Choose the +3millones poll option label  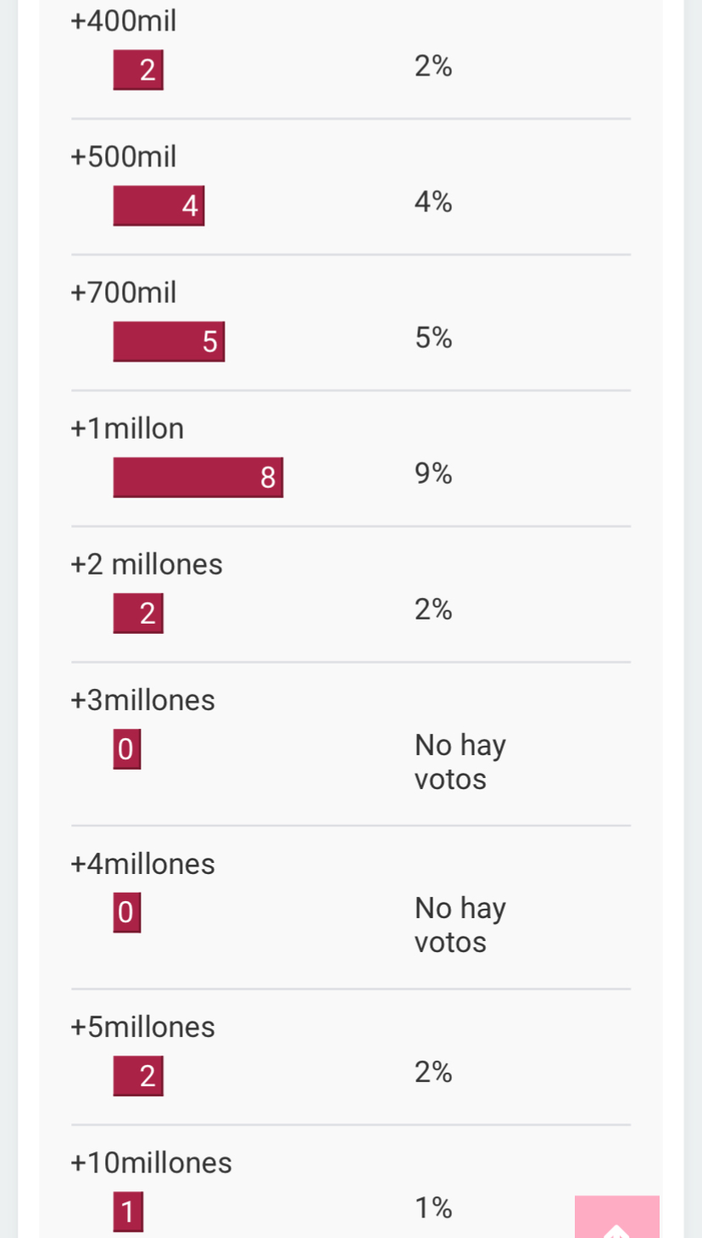(x=143, y=700)
